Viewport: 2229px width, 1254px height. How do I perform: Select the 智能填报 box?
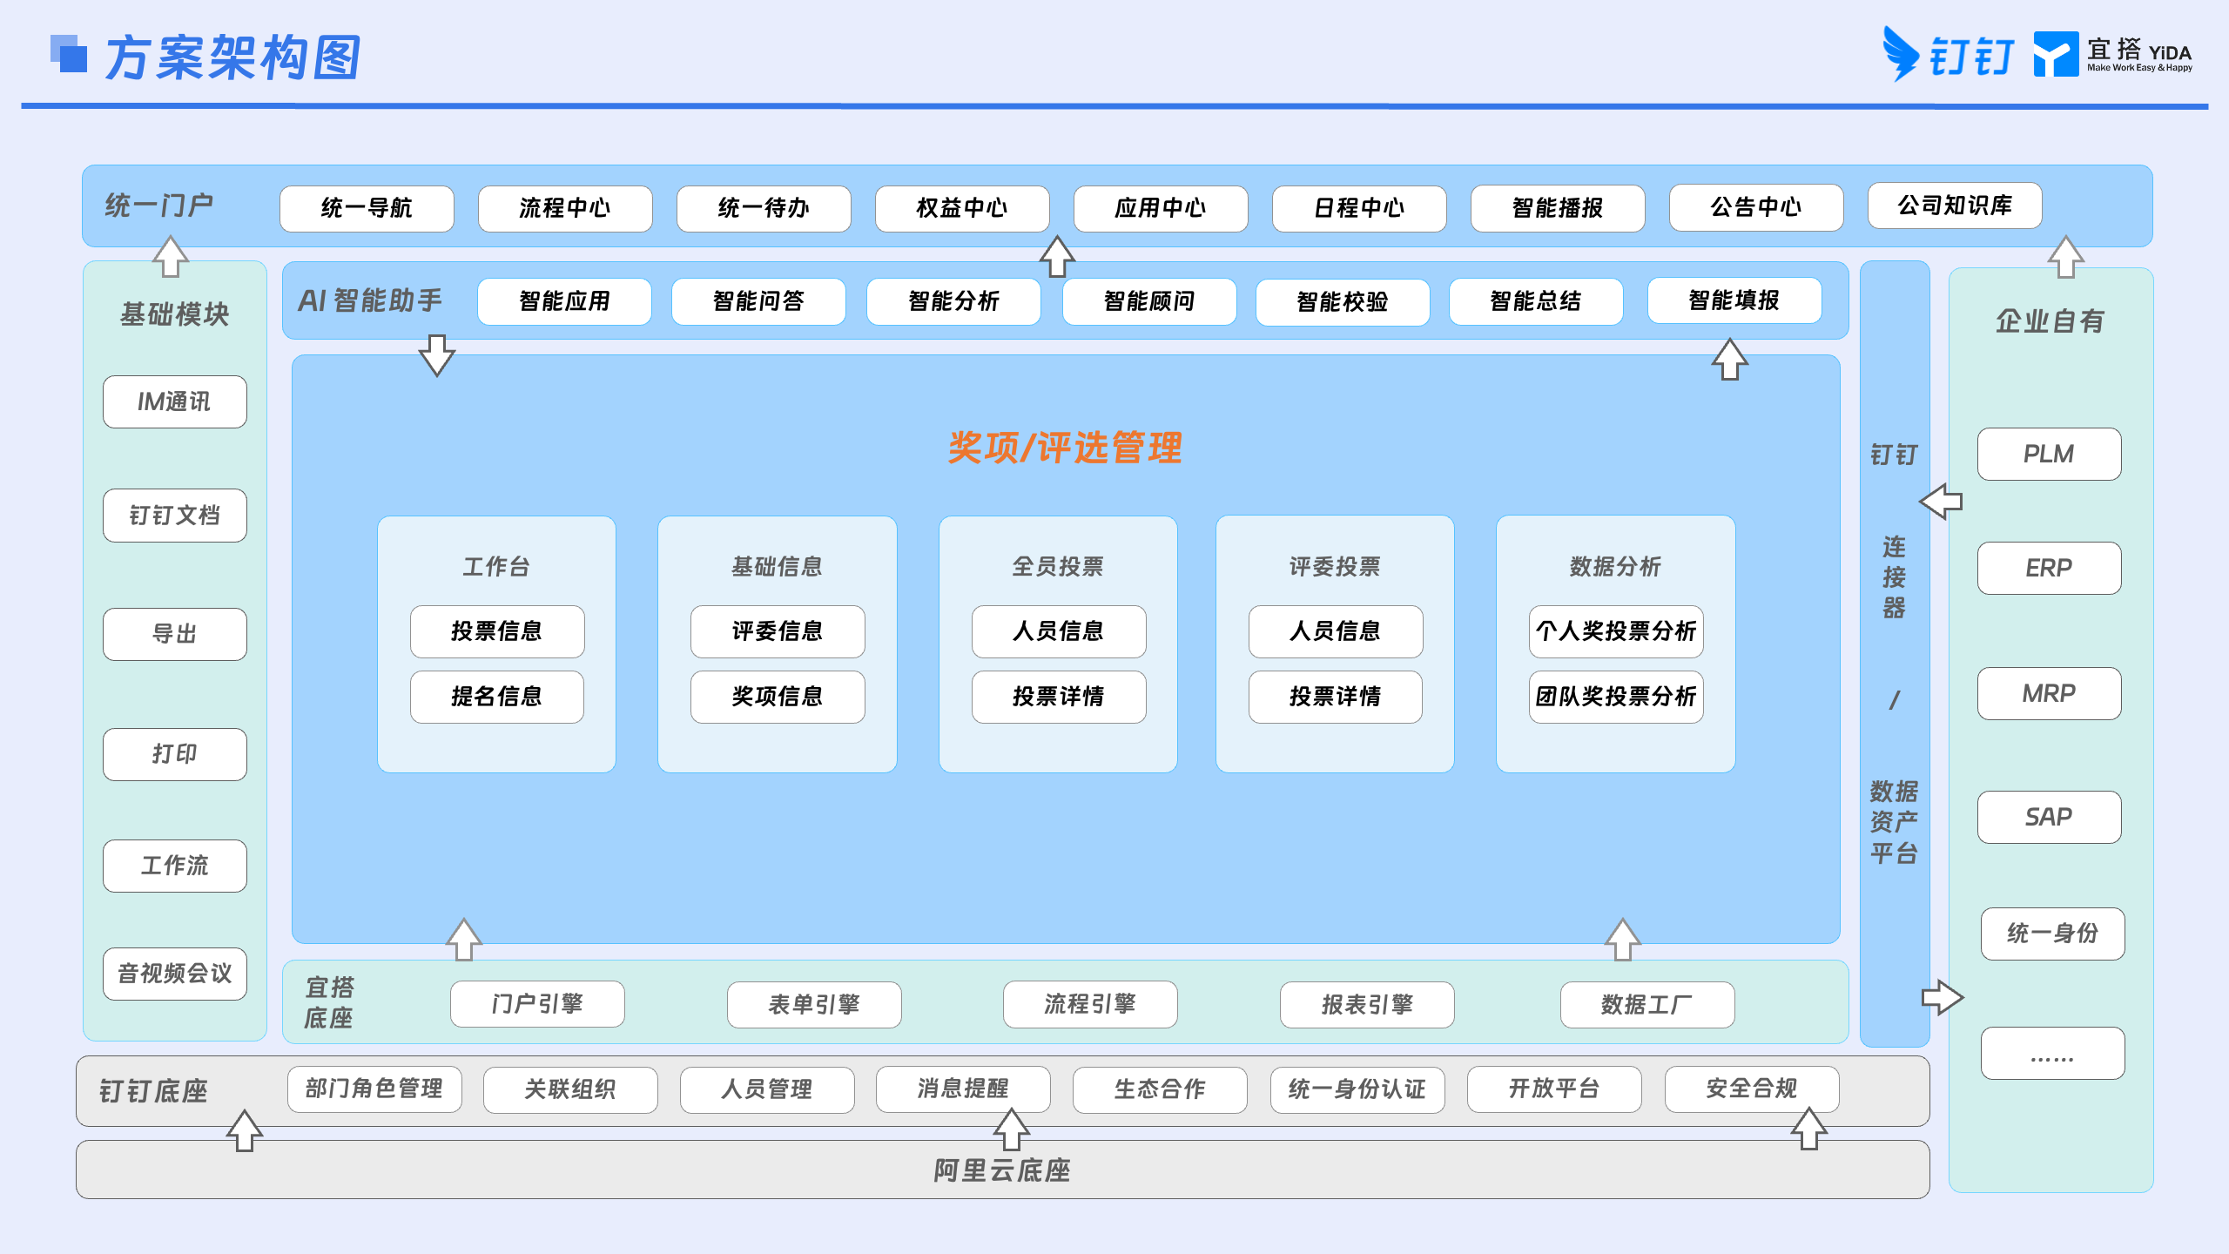(1734, 300)
